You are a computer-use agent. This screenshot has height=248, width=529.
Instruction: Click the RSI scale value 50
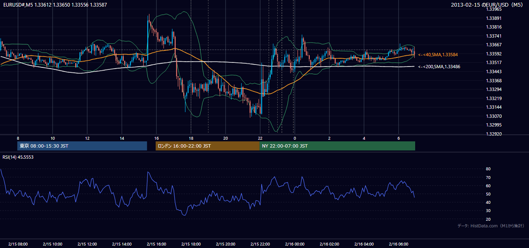point(488,194)
